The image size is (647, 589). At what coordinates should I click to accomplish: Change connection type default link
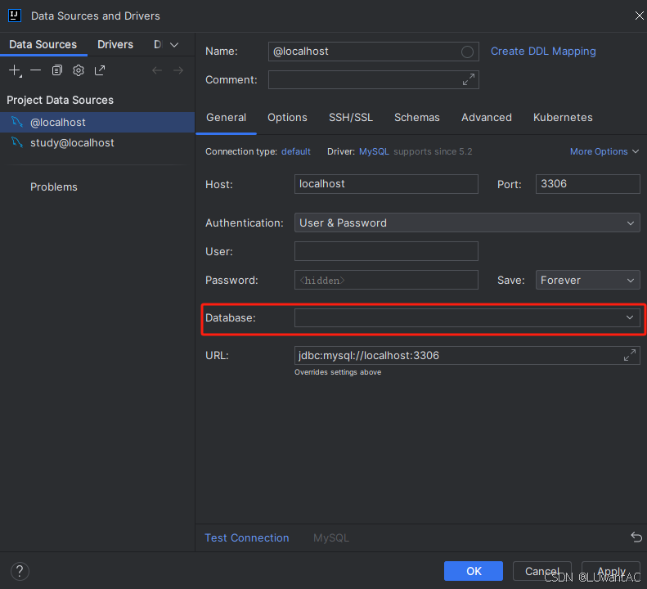click(296, 151)
